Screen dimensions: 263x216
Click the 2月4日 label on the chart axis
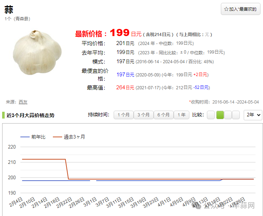coord(16,202)
